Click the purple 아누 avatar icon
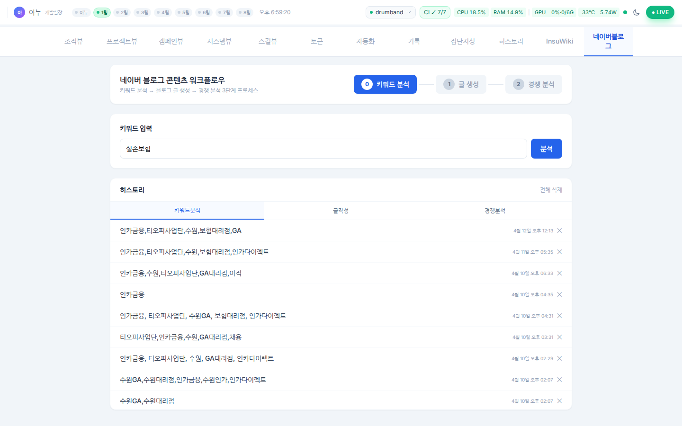The image size is (682, 426). tap(19, 12)
